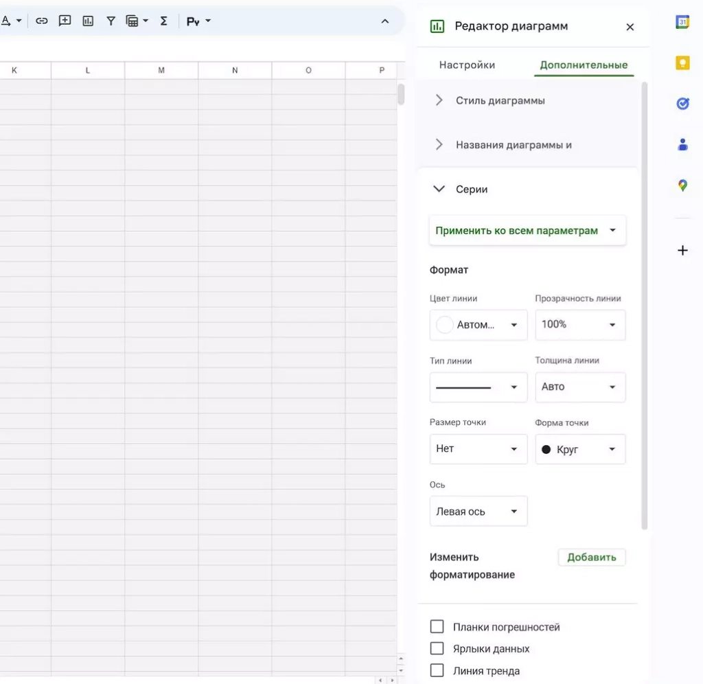Click the add comment icon

point(65,21)
